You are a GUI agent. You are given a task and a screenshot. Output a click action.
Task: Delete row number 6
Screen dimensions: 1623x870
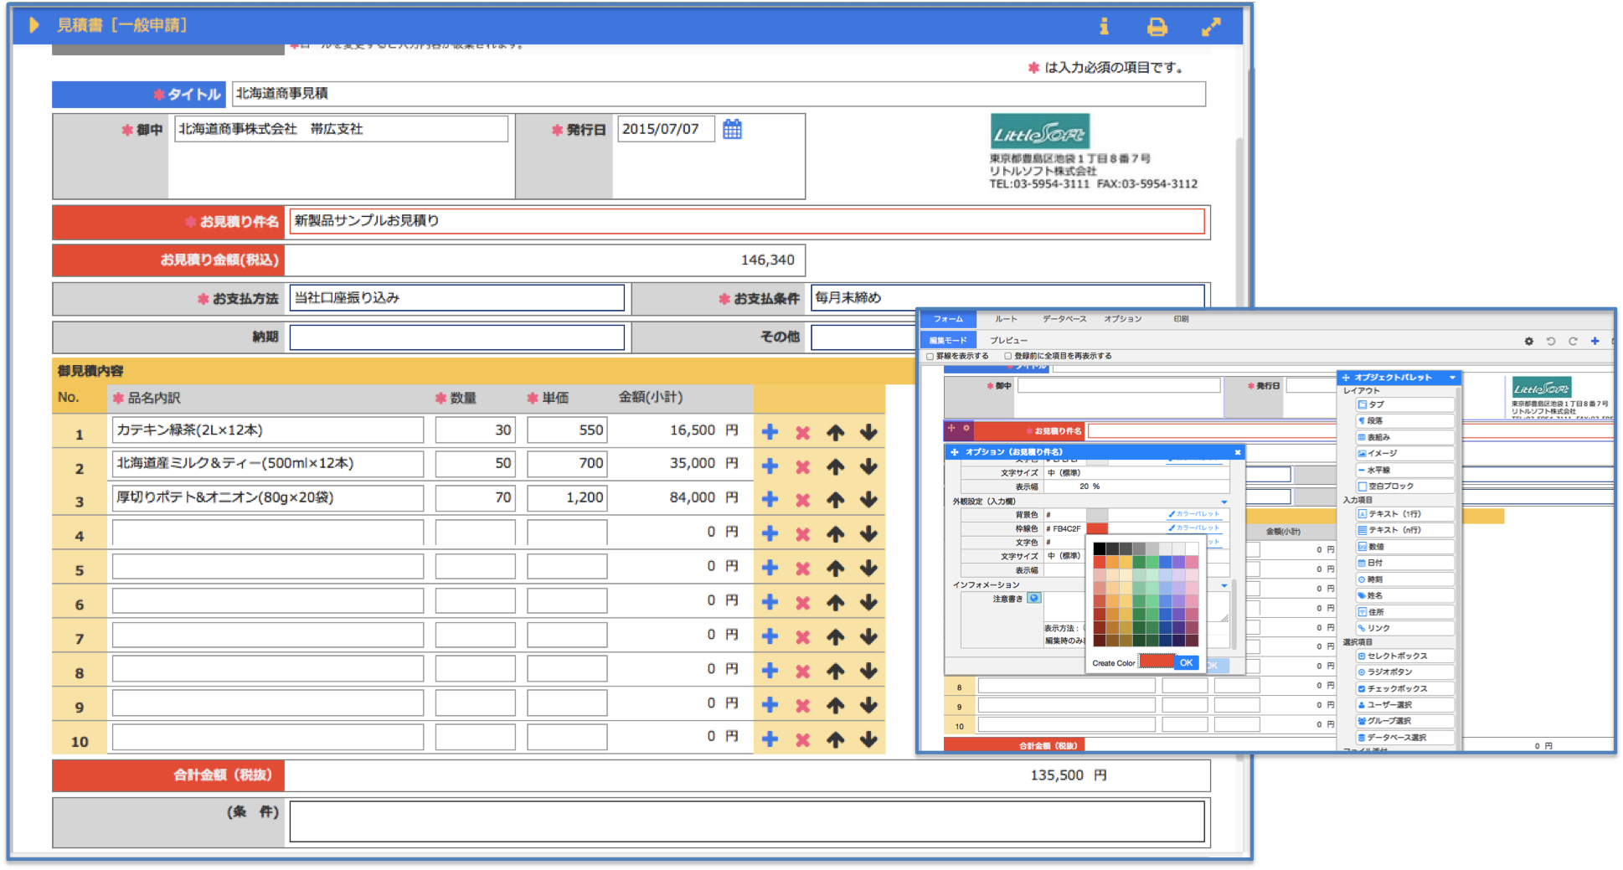coord(802,603)
